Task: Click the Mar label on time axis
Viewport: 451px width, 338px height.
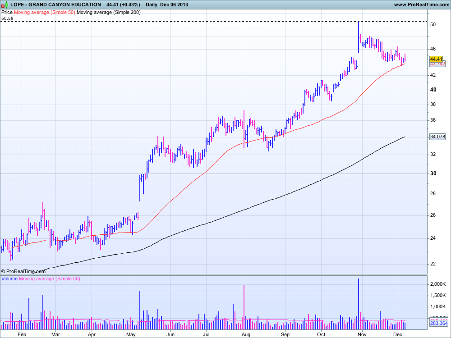Action: pos(55,334)
